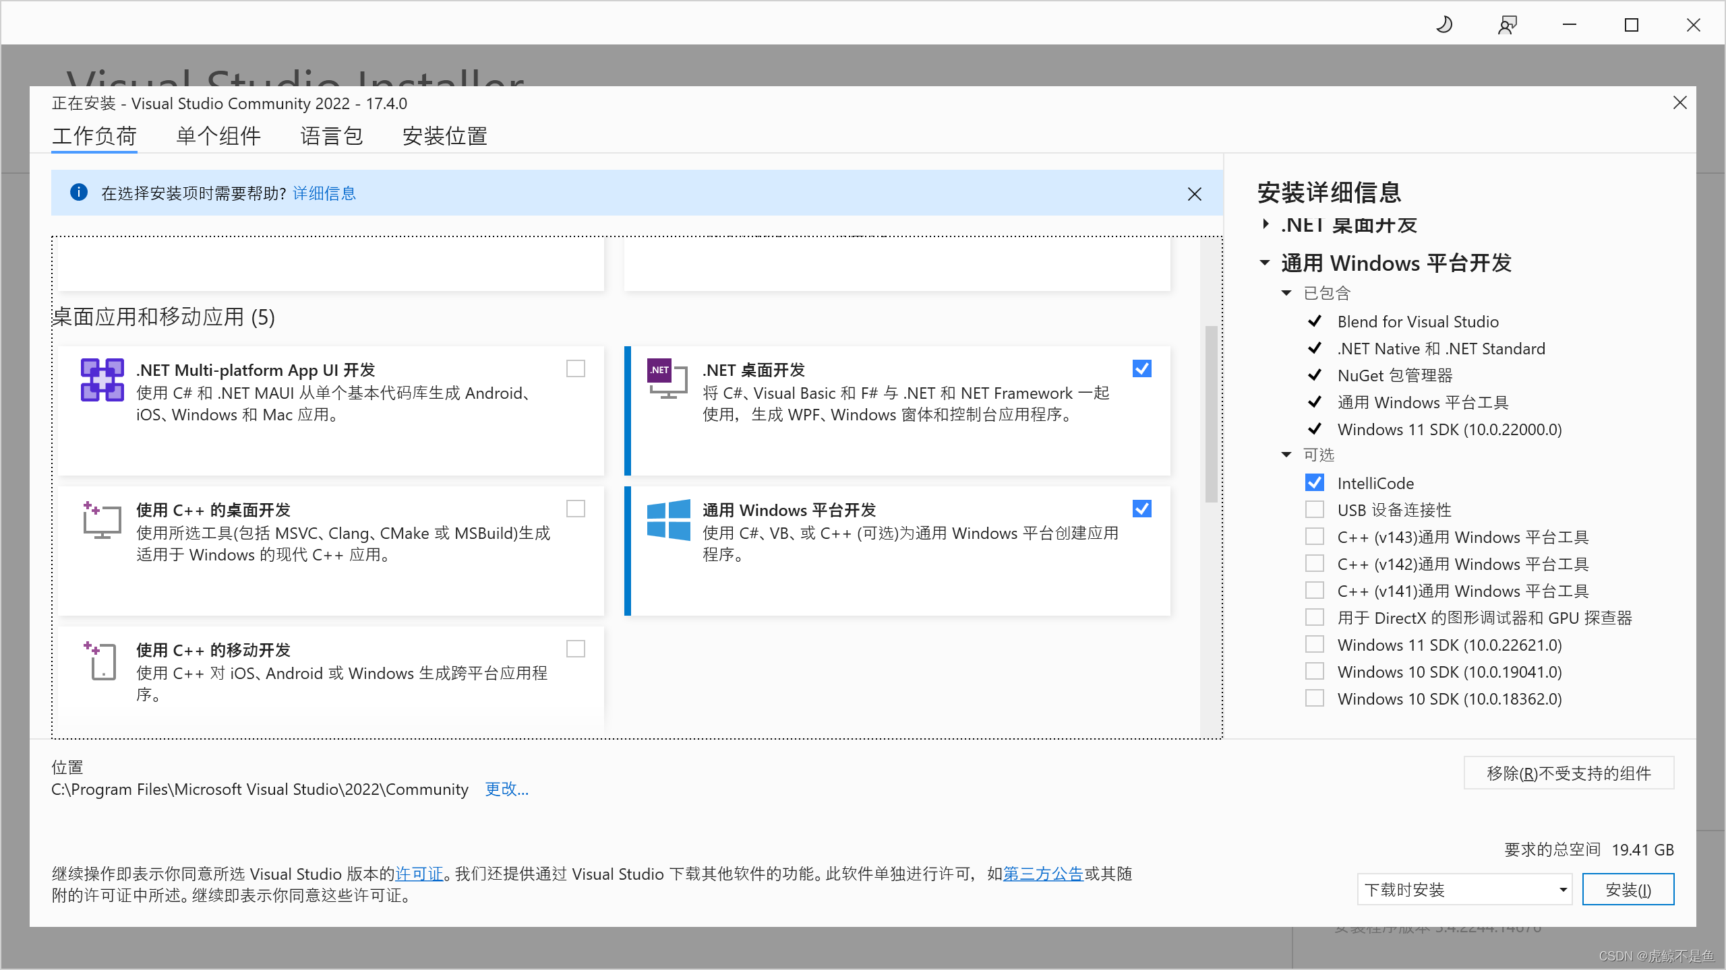Click the 安装(I) button
The width and height of the screenshot is (1726, 970).
(x=1628, y=889)
